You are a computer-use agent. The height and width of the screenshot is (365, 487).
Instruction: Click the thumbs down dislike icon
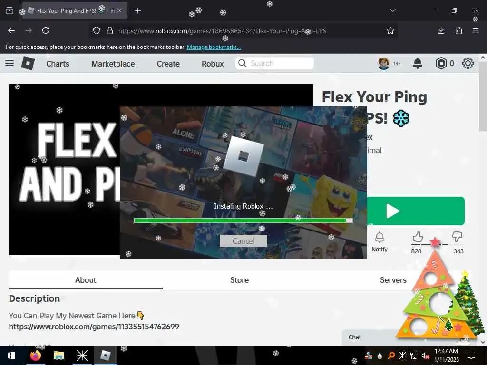pyautogui.click(x=457, y=237)
